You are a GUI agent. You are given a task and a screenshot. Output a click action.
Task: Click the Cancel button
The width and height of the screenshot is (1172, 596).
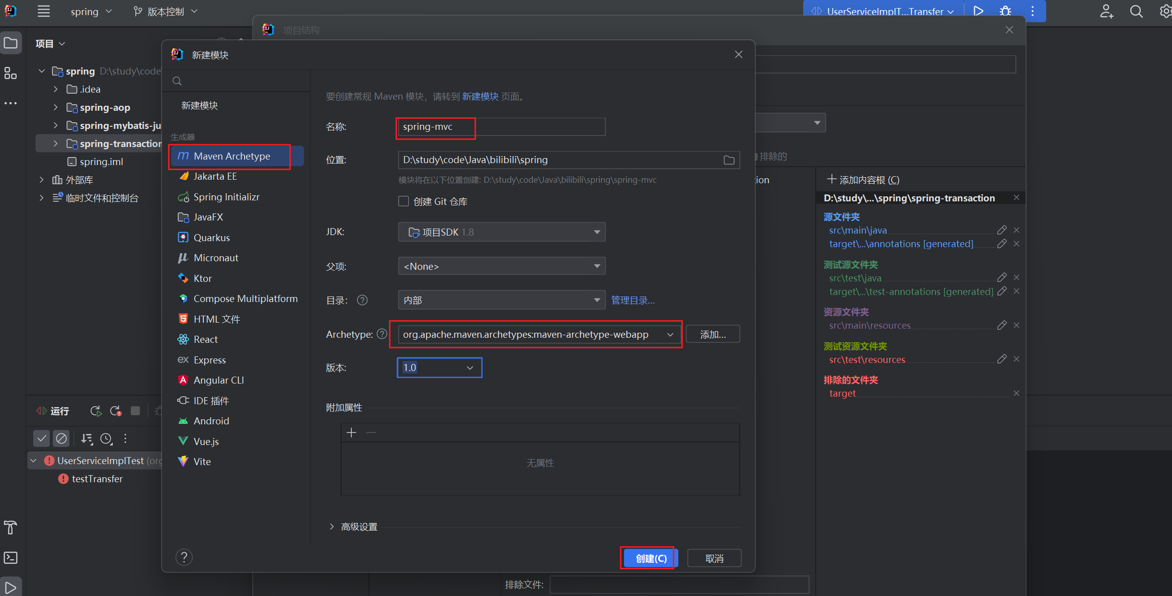[714, 558]
